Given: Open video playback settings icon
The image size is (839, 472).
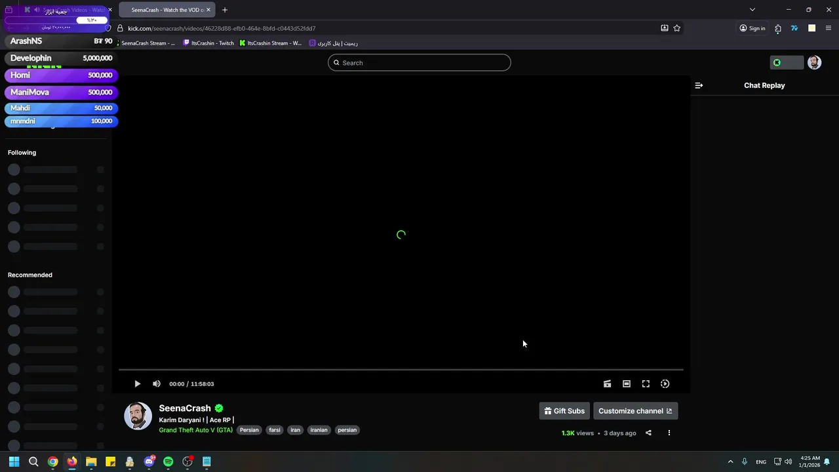Looking at the screenshot, I should (665, 384).
